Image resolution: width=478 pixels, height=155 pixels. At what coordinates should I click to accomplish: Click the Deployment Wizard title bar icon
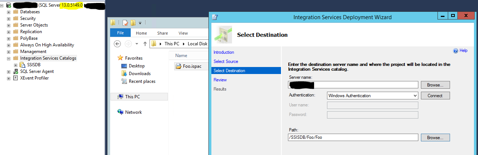(215, 16)
